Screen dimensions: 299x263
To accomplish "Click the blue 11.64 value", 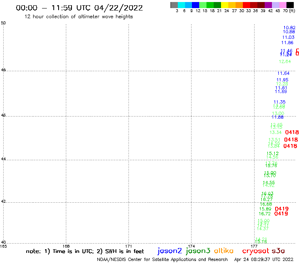I will 283,73.
